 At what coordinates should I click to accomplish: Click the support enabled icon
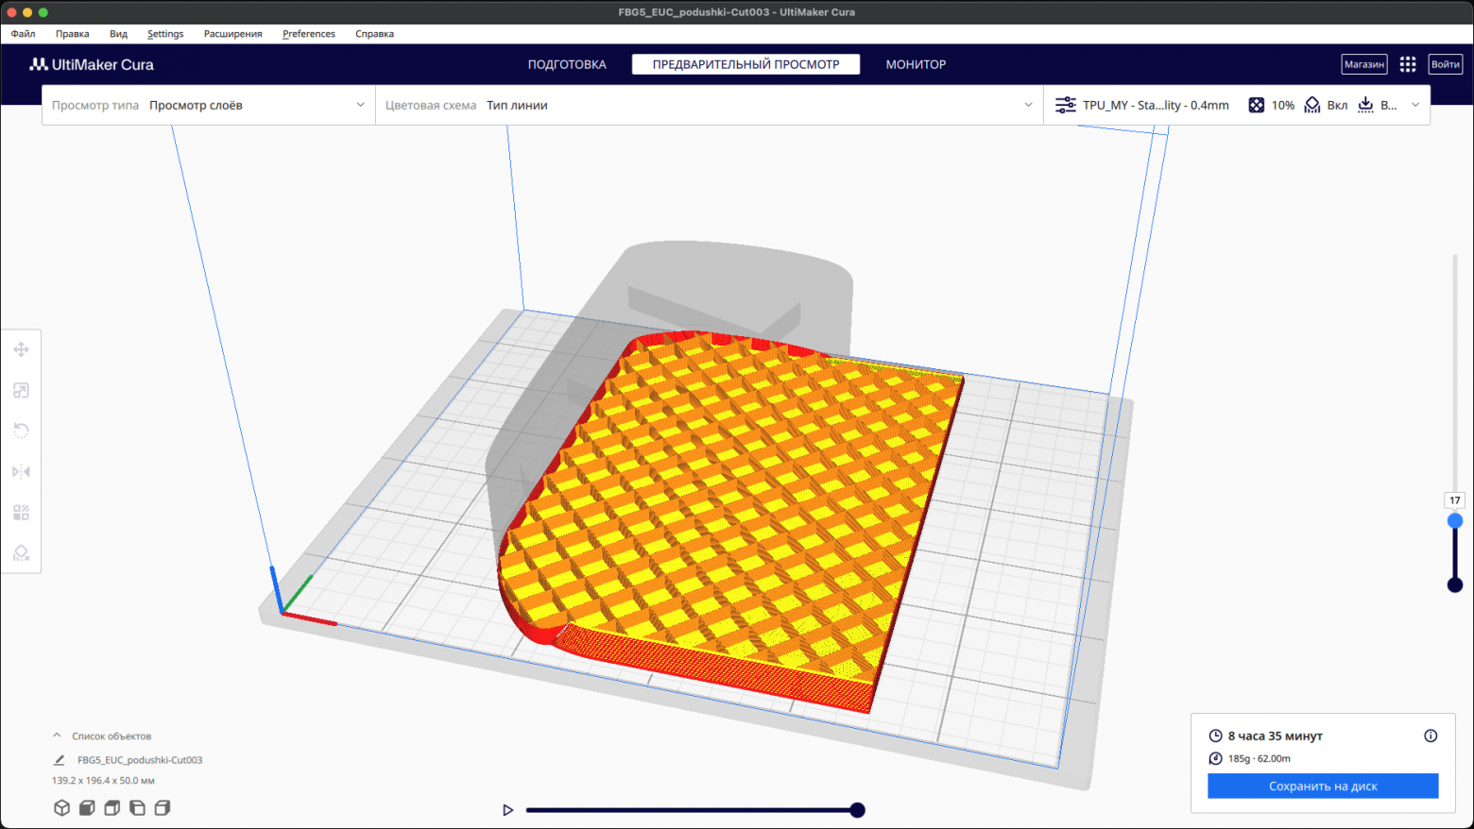click(1312, 105)
